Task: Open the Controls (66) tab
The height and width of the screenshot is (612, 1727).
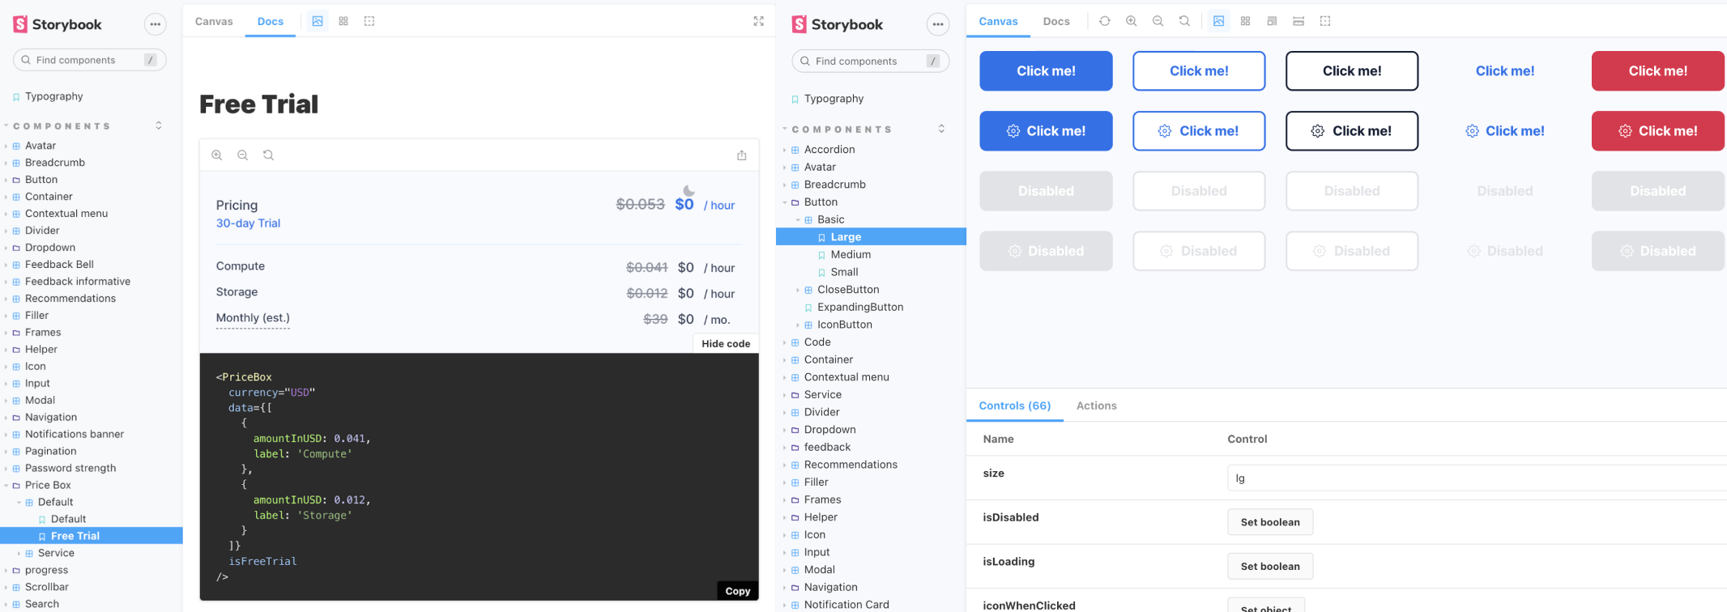Action: (1014, 406)
